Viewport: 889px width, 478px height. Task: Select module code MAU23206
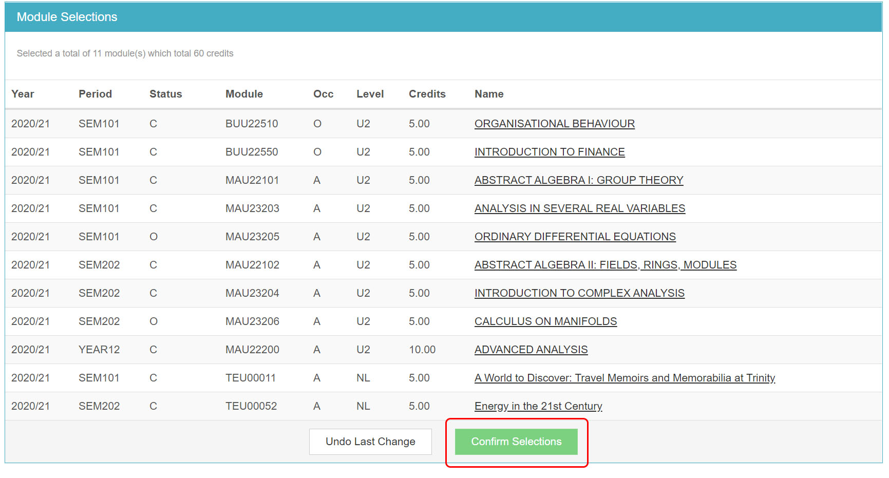coord(252,321)
